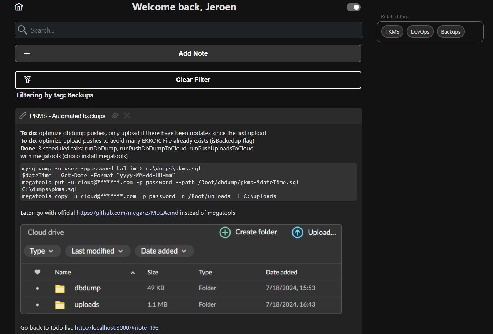
Task: Select the uploads folder name
Action: (x=87, y=305)
